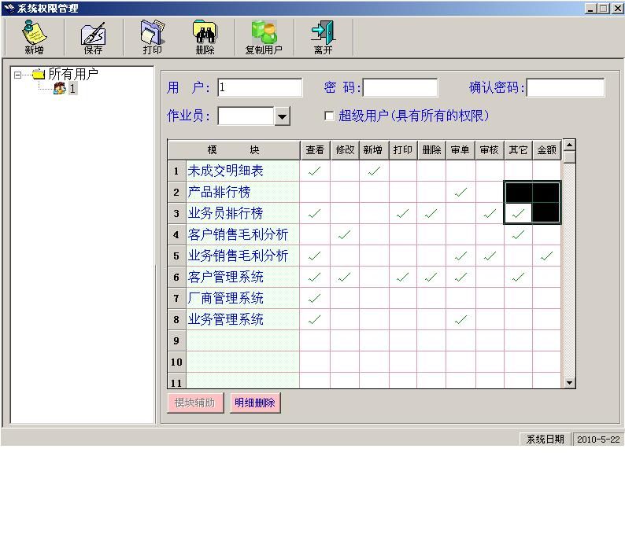Click the grid scrollbar up arrow
Viewport: 625px width, 537px height.
pyautogui.click(x=569, y=145)
